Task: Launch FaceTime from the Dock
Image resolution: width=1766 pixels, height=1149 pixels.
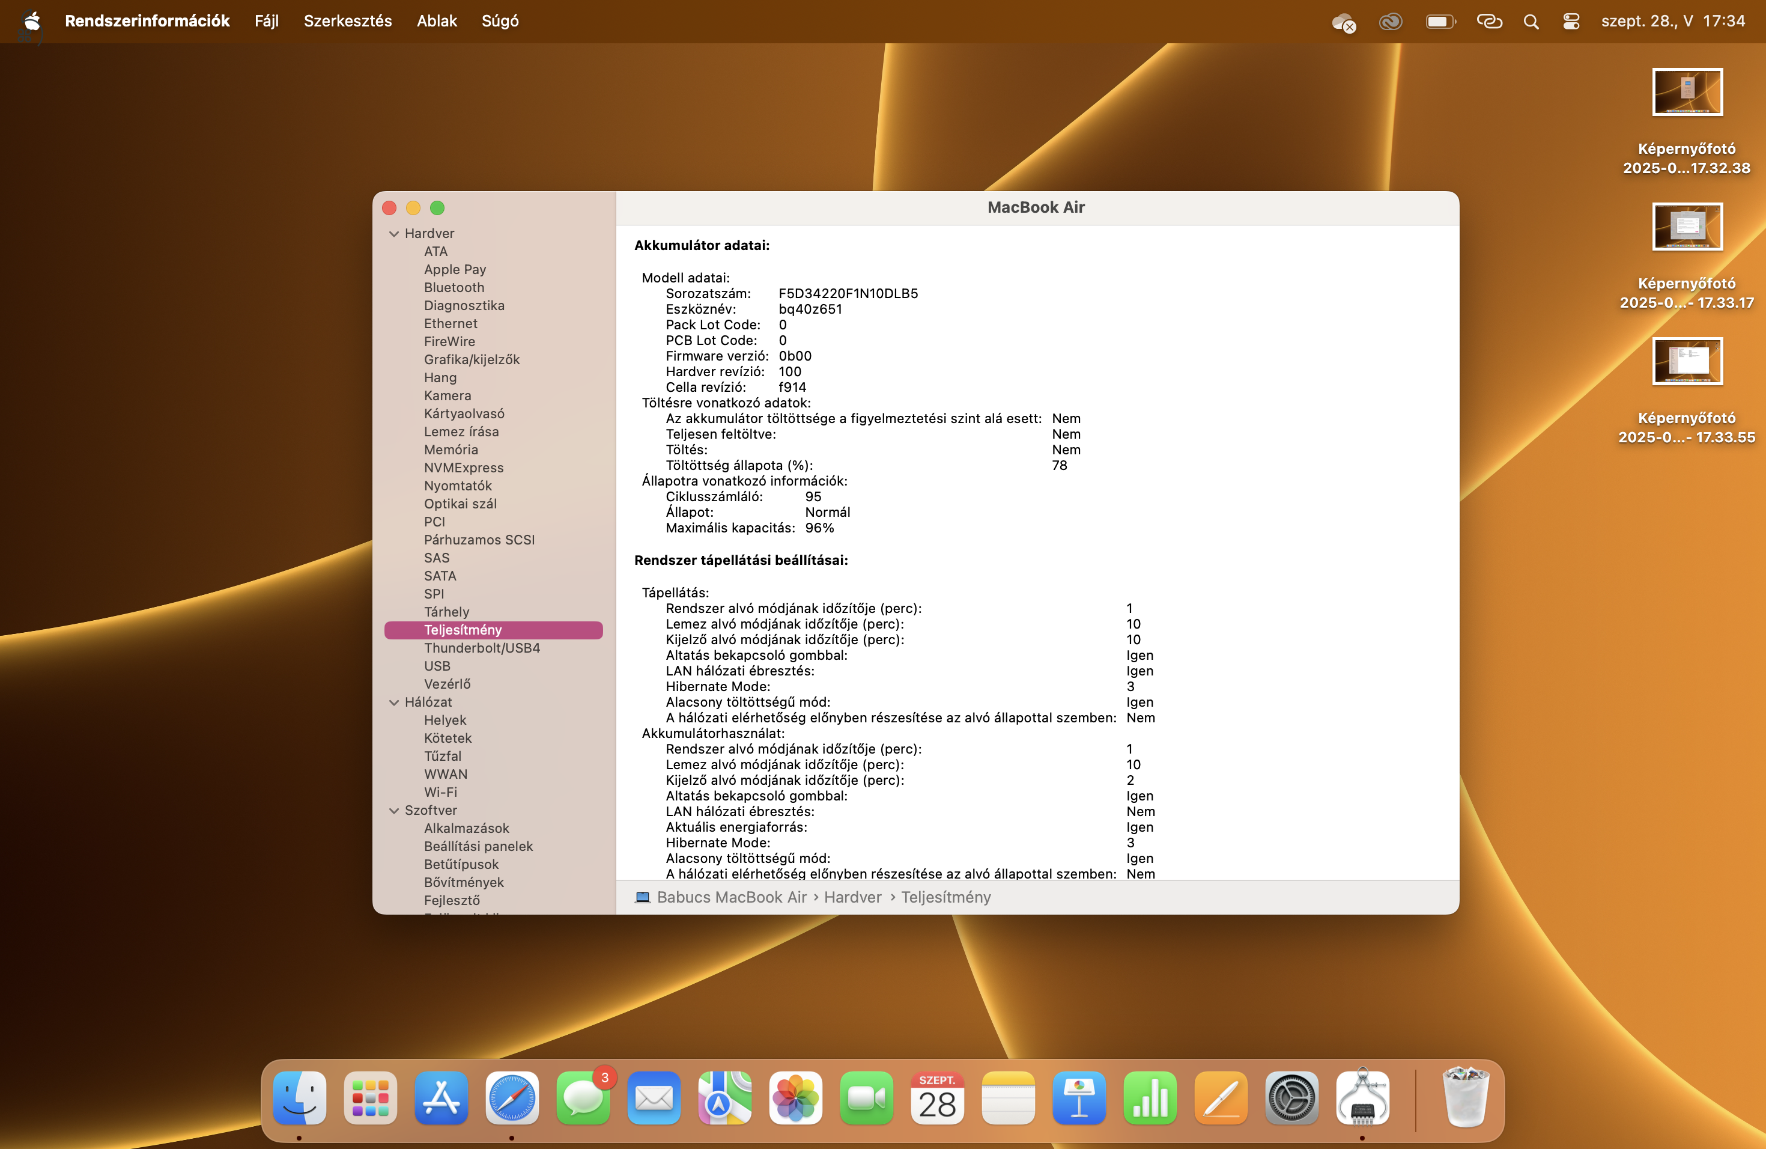Action: click(867, 1098)
